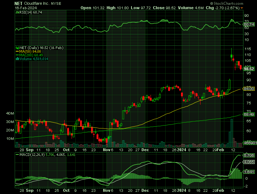Click the NYSE exchange label

coord(56,3)
